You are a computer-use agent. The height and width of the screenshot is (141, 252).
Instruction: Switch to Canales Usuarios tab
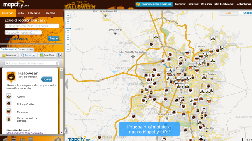26,49
